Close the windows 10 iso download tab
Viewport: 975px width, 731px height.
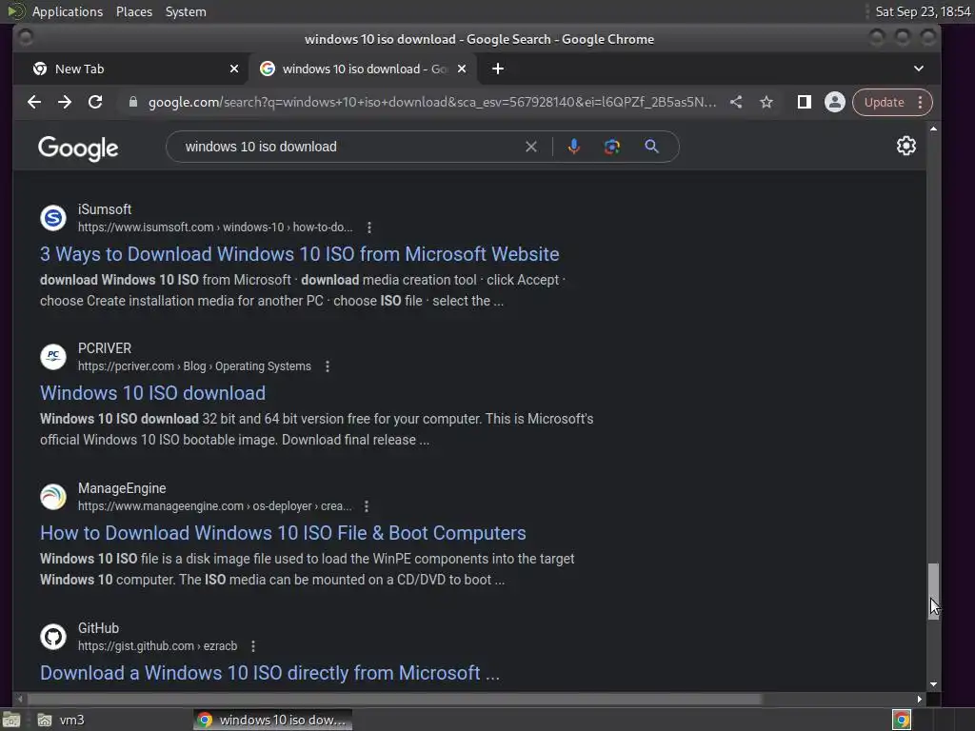462,69
